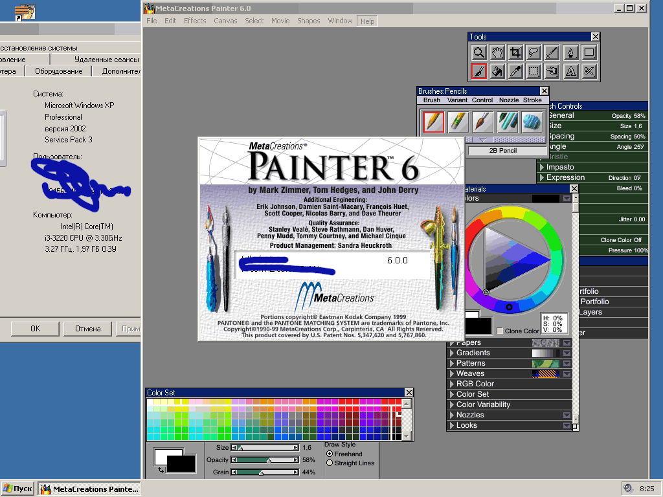The height and width of the screenshot is (497, 663).
Task: Click the Color Set scrollbar down arrow
Action: point(407,436)
